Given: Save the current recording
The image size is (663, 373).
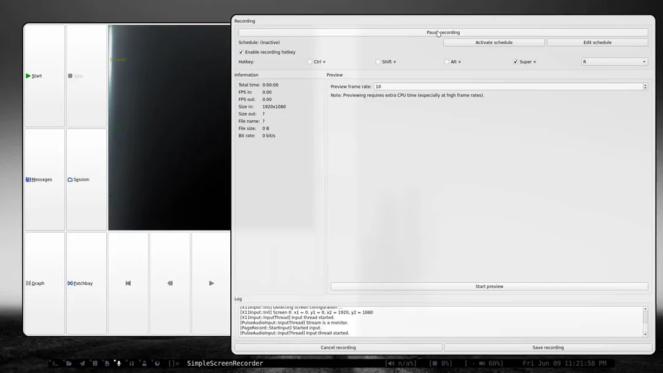Looking at the screenshot, I should point(548,347).
